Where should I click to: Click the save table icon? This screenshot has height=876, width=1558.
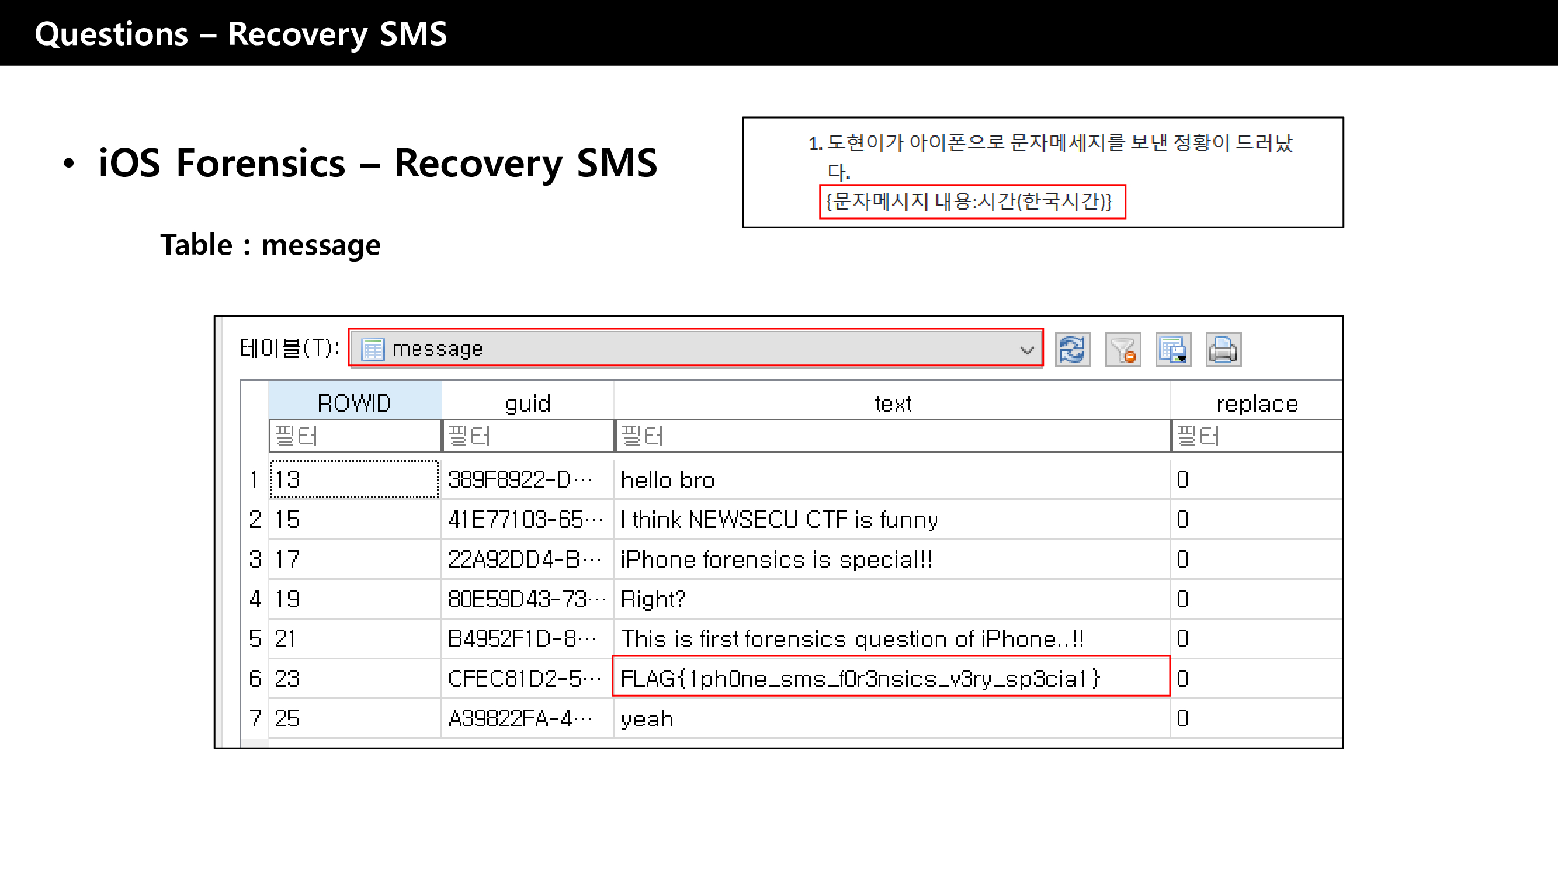point(1172,349)
